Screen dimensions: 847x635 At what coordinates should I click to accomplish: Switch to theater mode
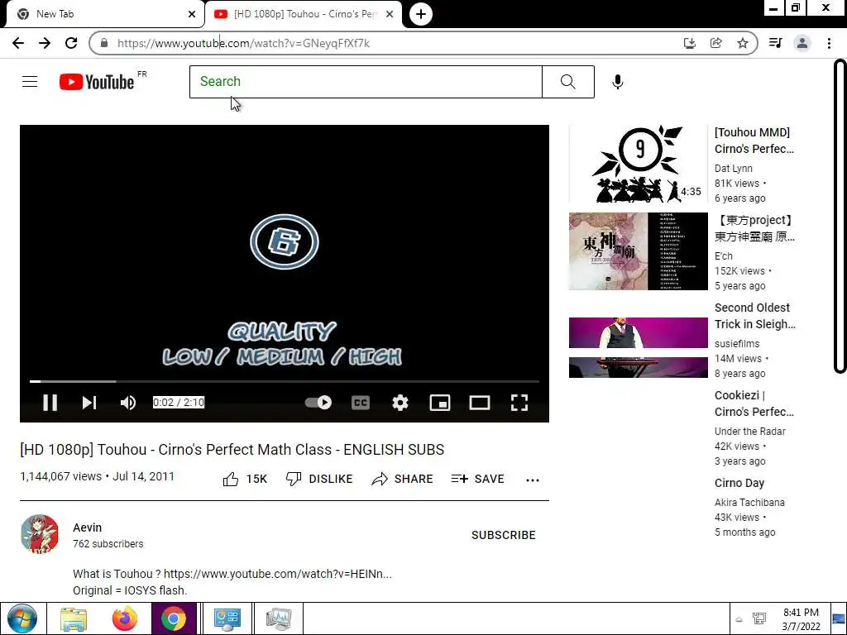480,403
